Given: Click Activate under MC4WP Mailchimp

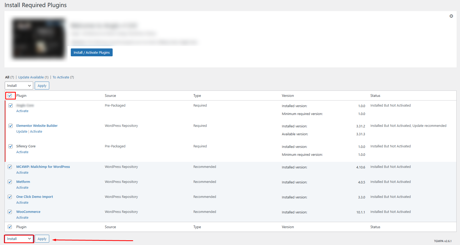Looking at the screenshot, I should tap(22, 173).
